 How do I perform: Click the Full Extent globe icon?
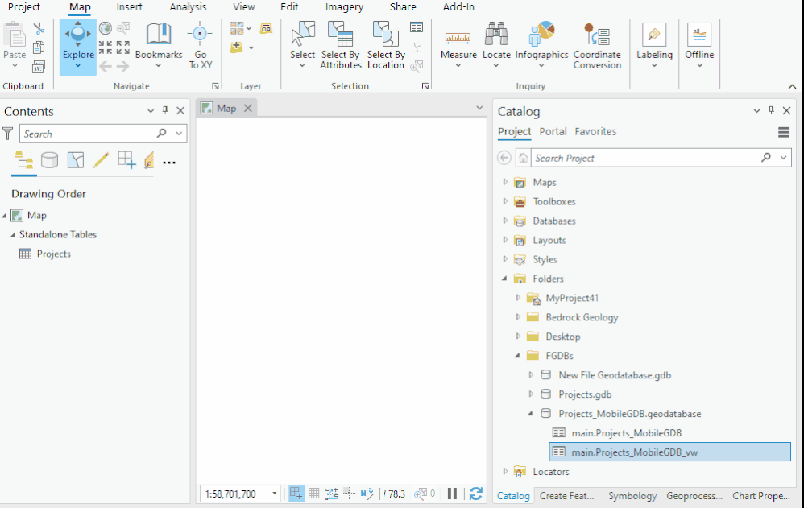click(105, 28)
